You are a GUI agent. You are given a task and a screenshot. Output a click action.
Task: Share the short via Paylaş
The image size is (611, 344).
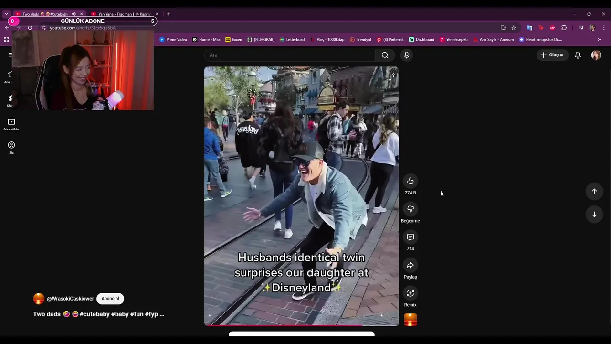click(410, 265)
